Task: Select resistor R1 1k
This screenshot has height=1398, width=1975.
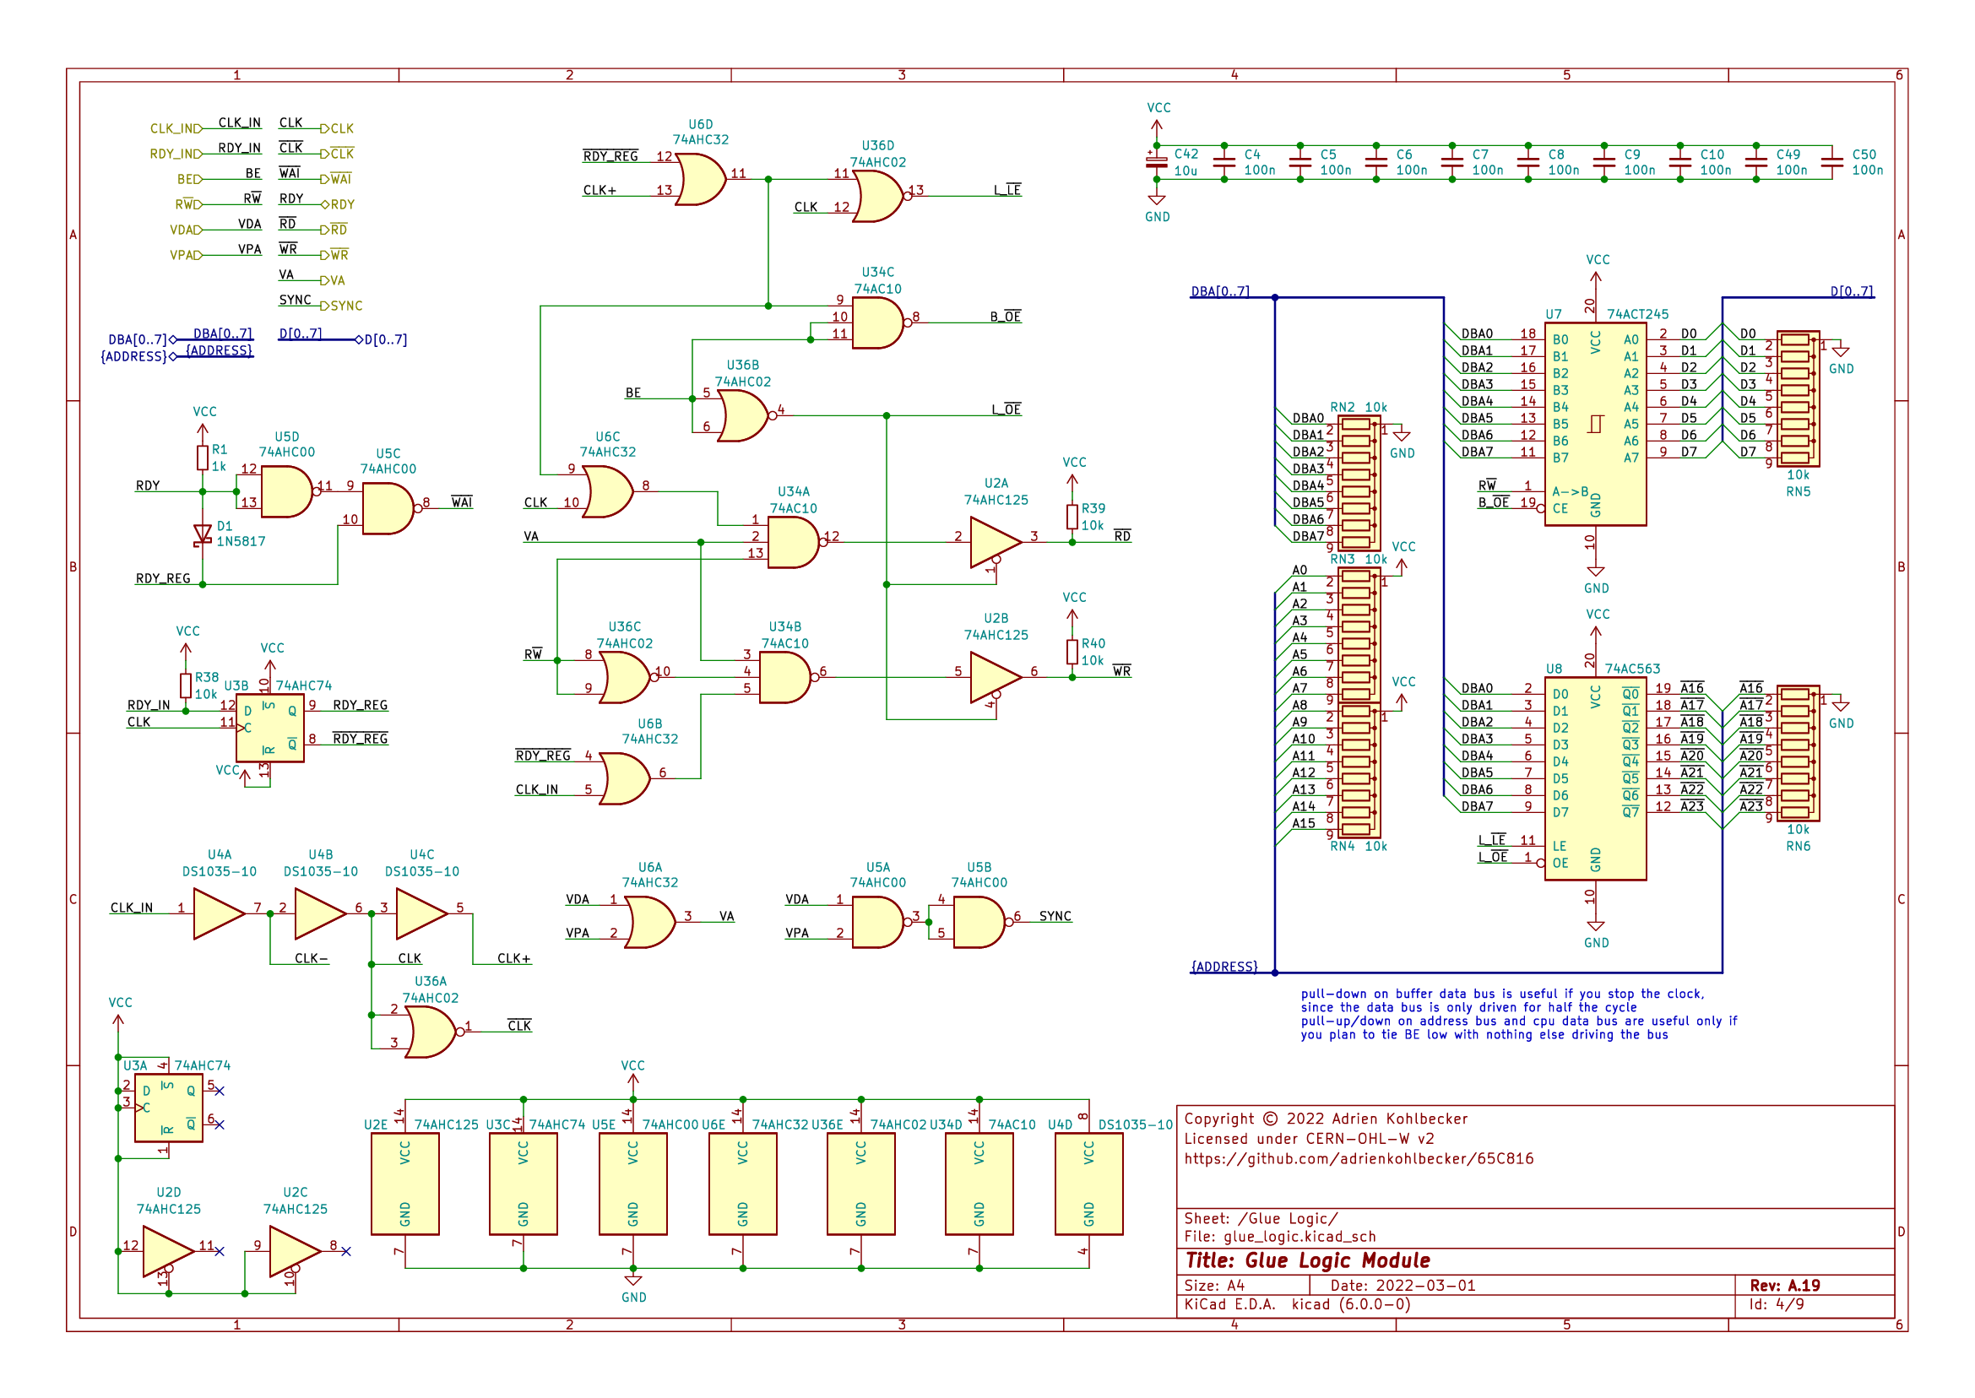Action: 203,458
